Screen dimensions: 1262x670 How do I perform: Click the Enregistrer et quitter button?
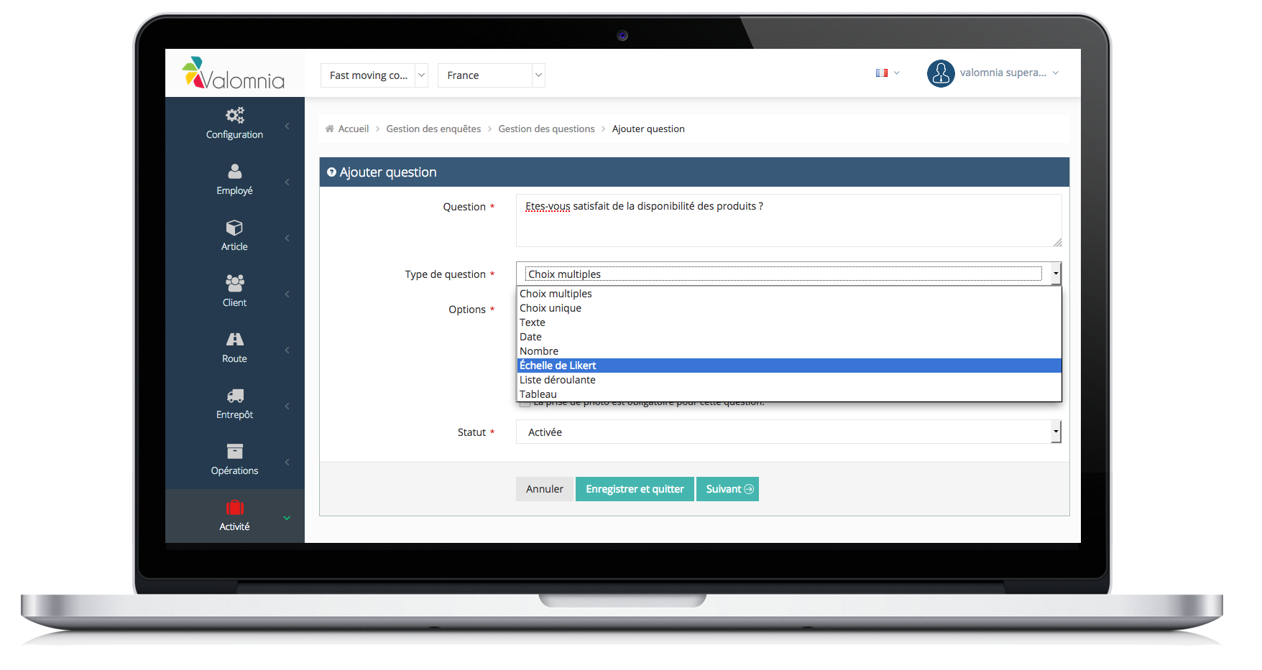click(x=635, y=489)
